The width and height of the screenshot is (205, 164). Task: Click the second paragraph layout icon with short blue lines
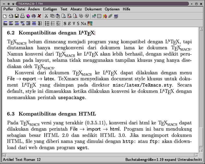tap(11, 23)
